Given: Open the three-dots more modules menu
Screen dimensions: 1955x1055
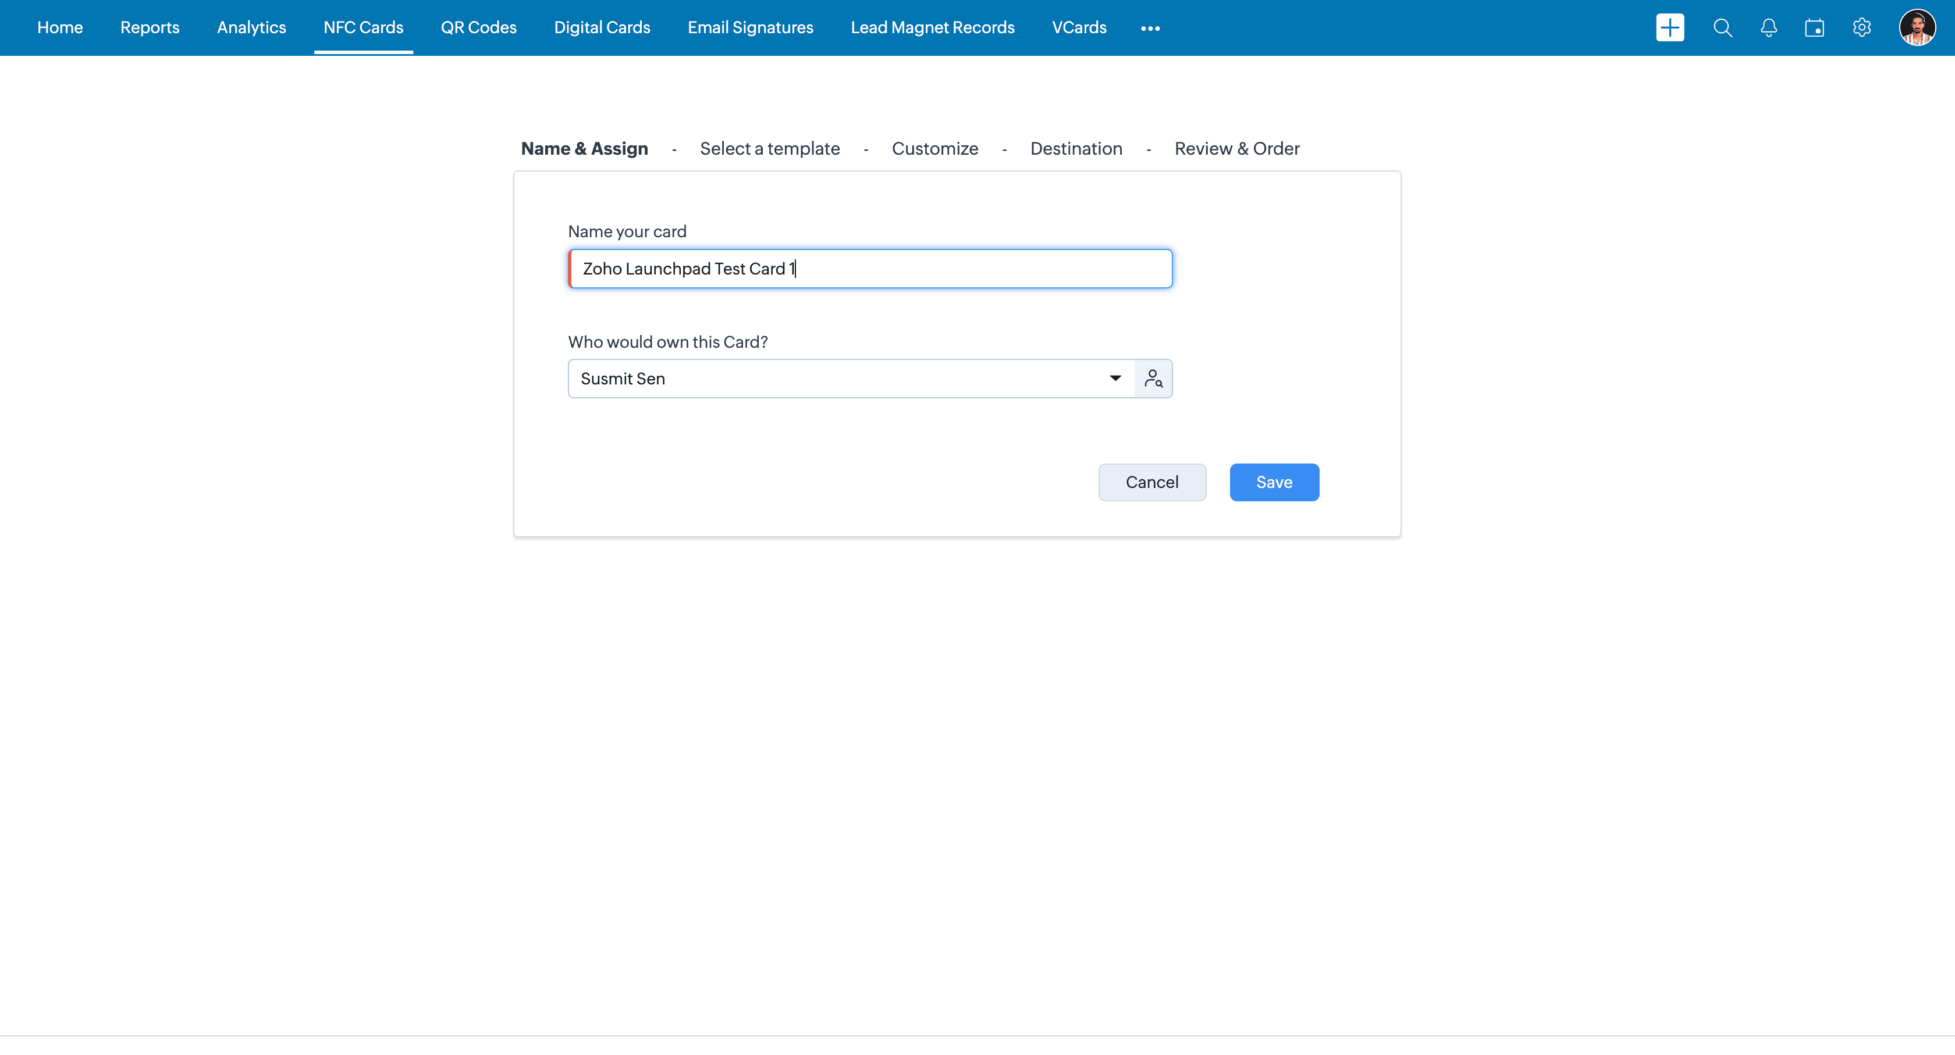Looking at the screenshot, I should [1150, 28].
